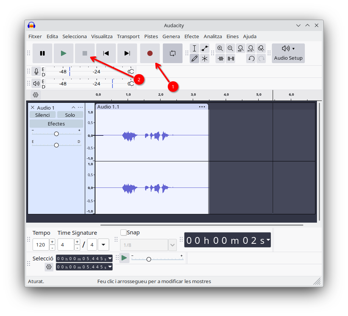Zoom in with the magnifier plus icon
This screenshot has width=348, height=316.
[220, 48]
